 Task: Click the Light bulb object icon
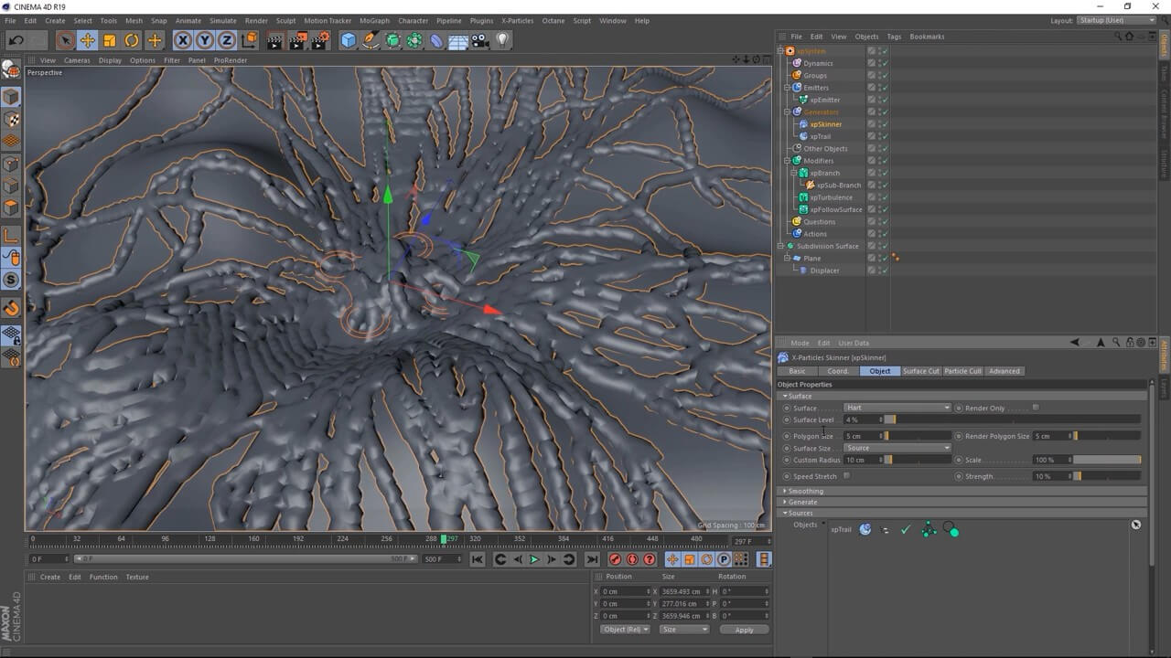[x=502, y=40]
